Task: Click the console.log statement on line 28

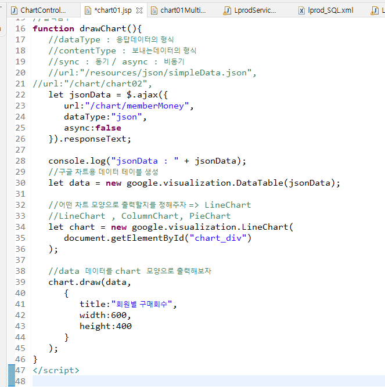Action: pyautogui.click(x=147, y=161)
